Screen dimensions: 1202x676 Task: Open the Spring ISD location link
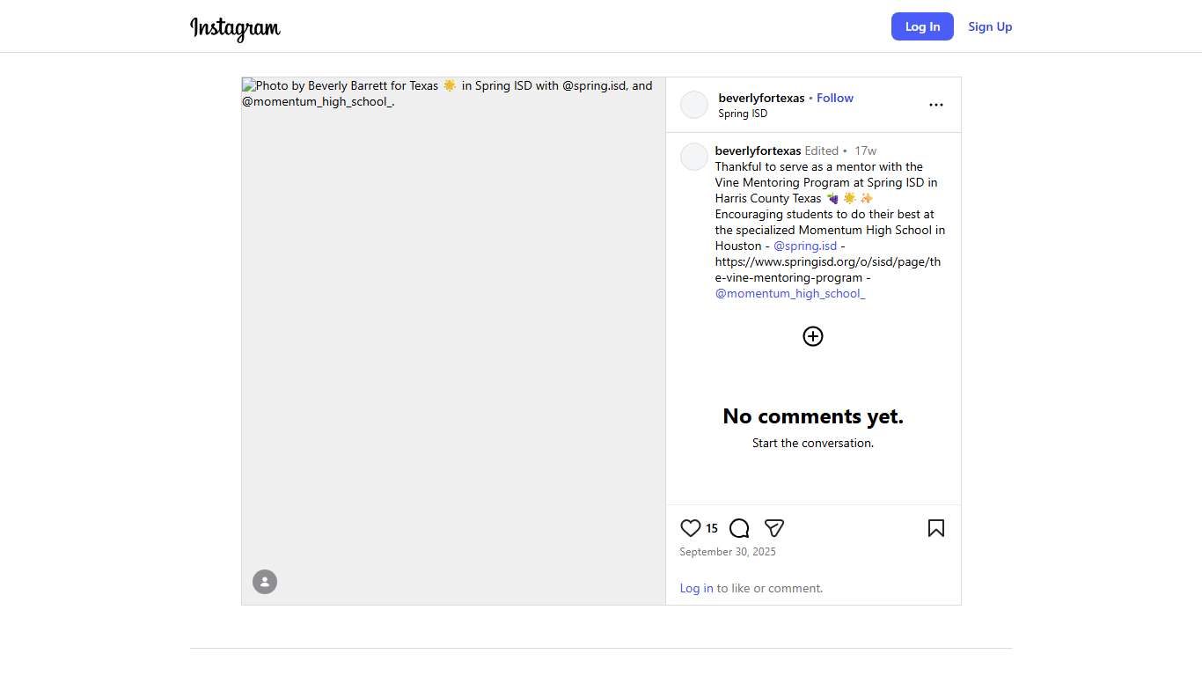point(743,114)
